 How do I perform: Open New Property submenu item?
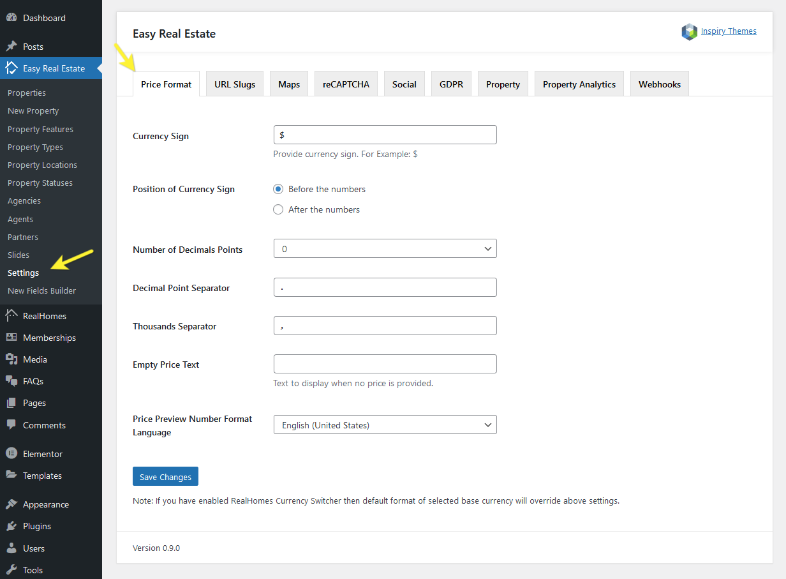[33, 110]
